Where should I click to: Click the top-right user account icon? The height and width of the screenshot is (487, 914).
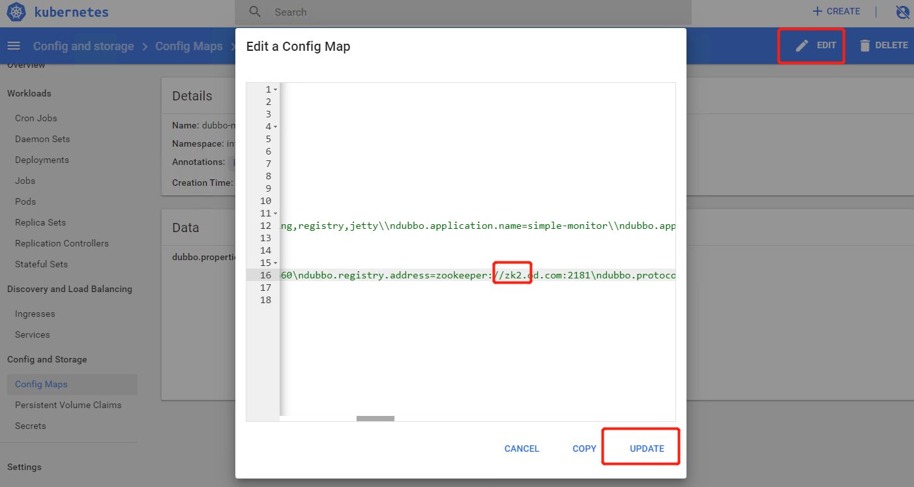click(902, 12)
